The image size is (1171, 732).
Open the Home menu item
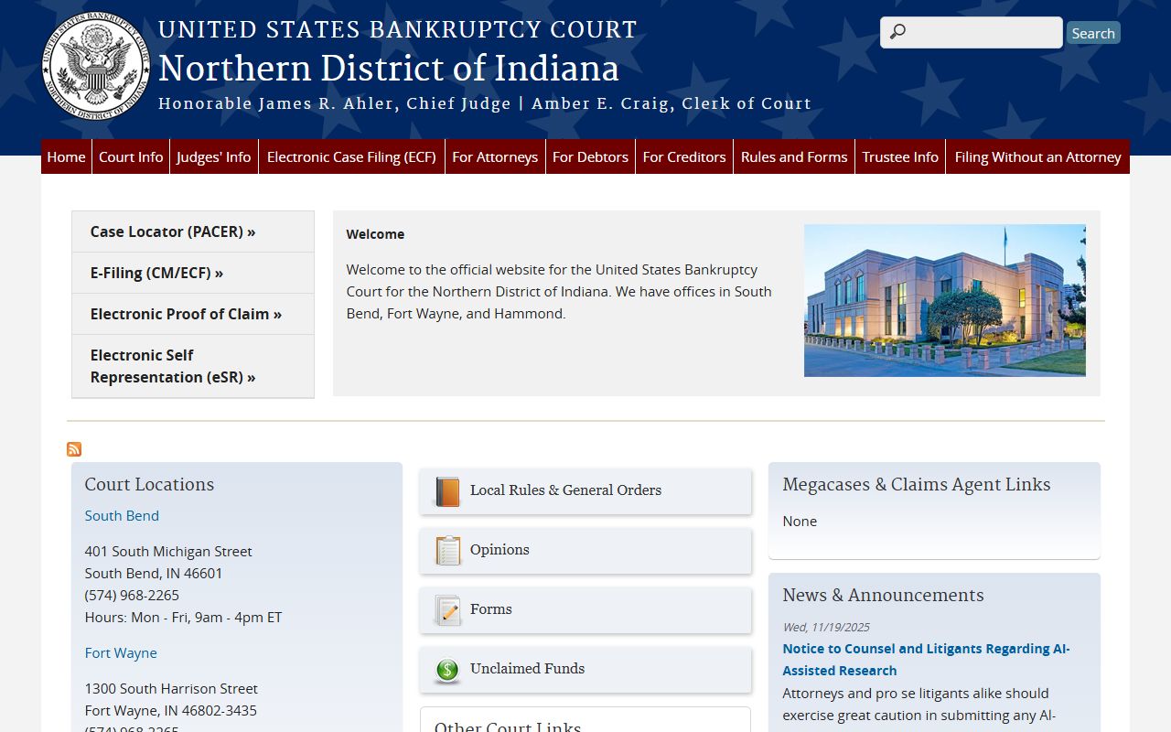click(66, 156)
